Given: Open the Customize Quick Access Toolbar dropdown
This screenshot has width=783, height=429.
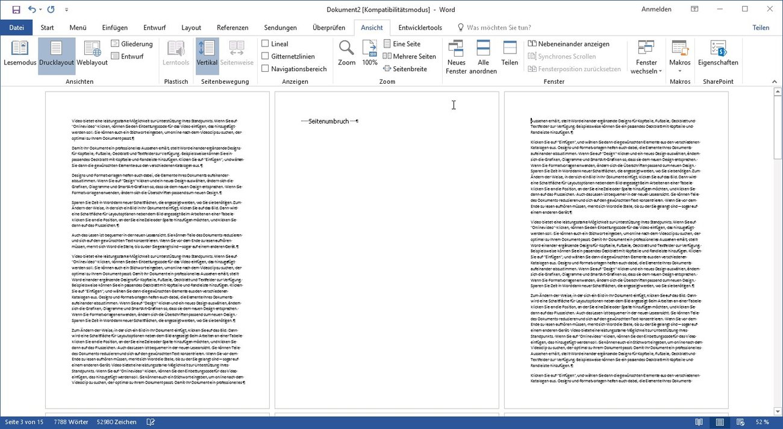Looking at the screenshot, I should (x=66, y=10).
